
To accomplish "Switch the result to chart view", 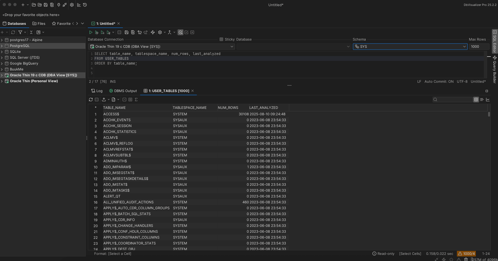I will pyautogui.click(x=488, y=100).
